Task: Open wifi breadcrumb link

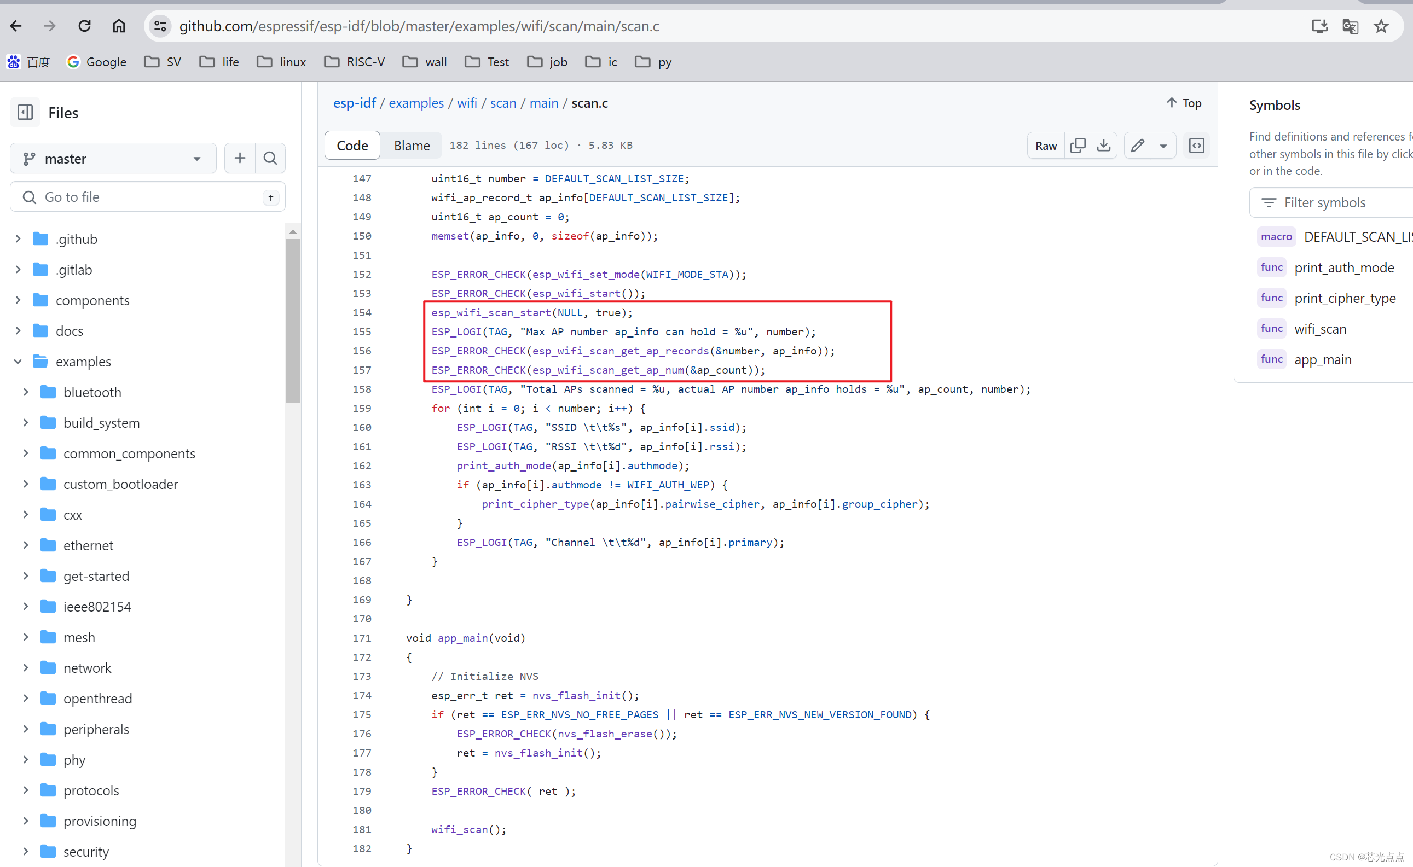Action: 466,103
